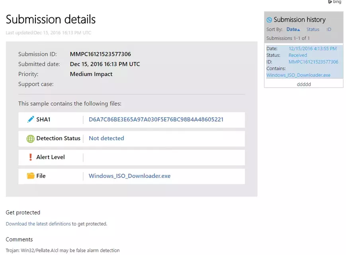Click the empty Alert Level value cell

click(164, 157)
